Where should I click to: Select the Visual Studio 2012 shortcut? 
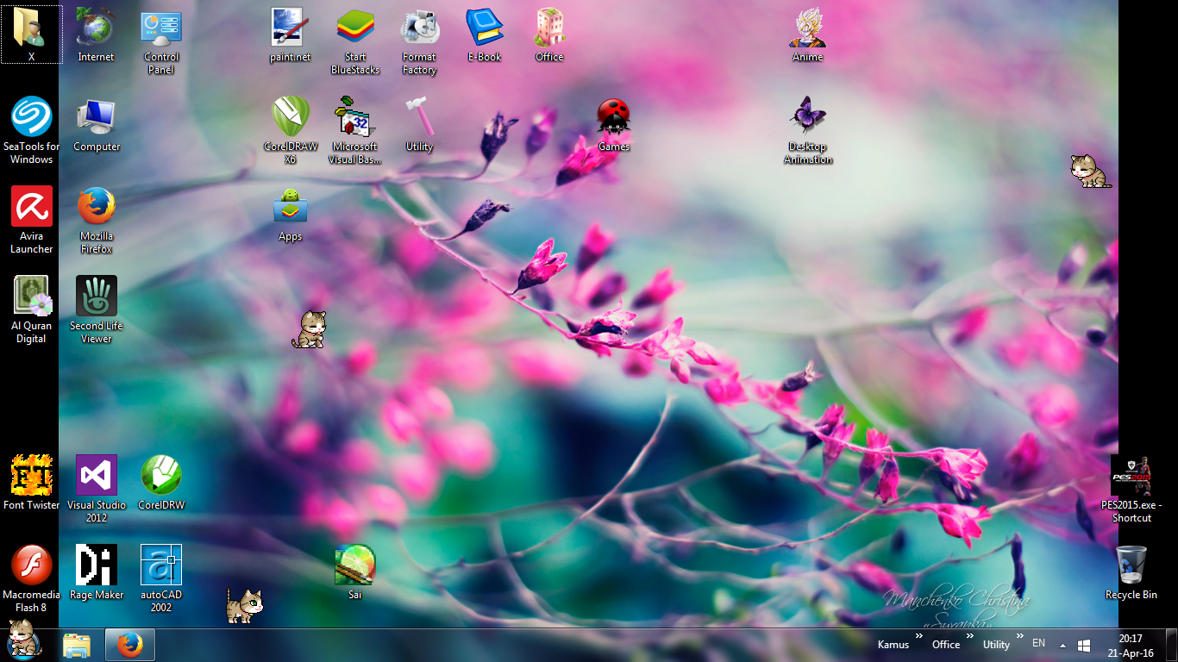point(97,476)
